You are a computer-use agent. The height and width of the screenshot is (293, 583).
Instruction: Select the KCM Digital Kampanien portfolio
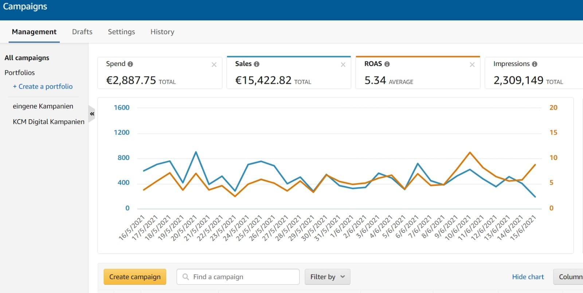[48, 122]
